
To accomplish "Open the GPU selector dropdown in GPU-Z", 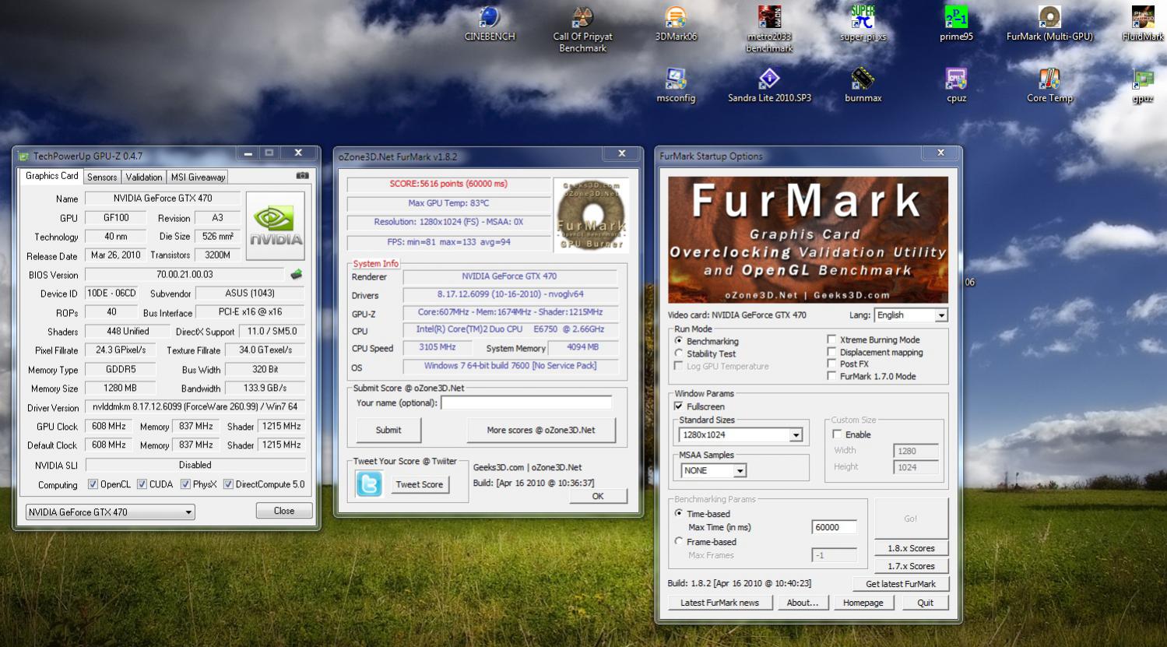I will [110, 512].
